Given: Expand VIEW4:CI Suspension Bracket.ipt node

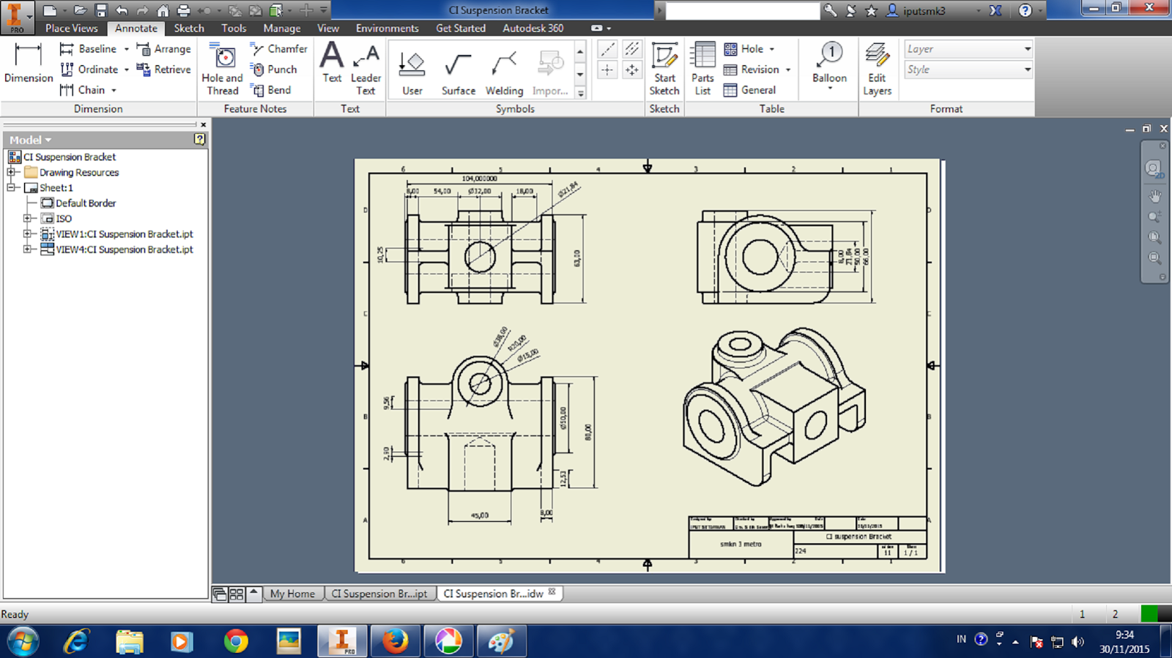Looking at the screenshot, I should (x=27, y=249).
